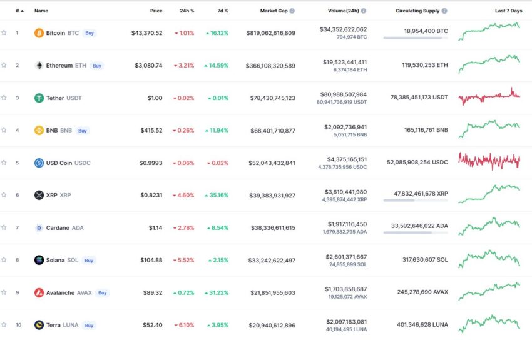
Task: Click the Tether green logo icon
Action: click(x=39, y=98)
